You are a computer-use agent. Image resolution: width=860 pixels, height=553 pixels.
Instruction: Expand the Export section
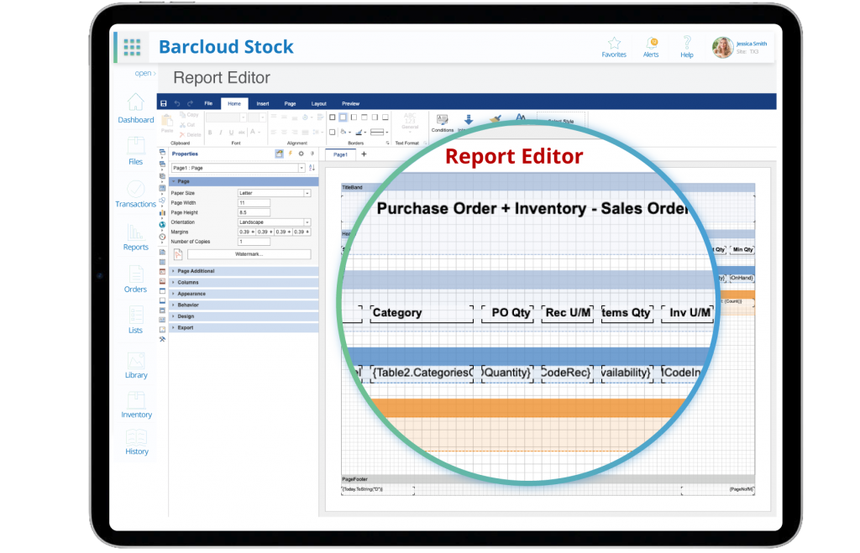coord(244,328)
